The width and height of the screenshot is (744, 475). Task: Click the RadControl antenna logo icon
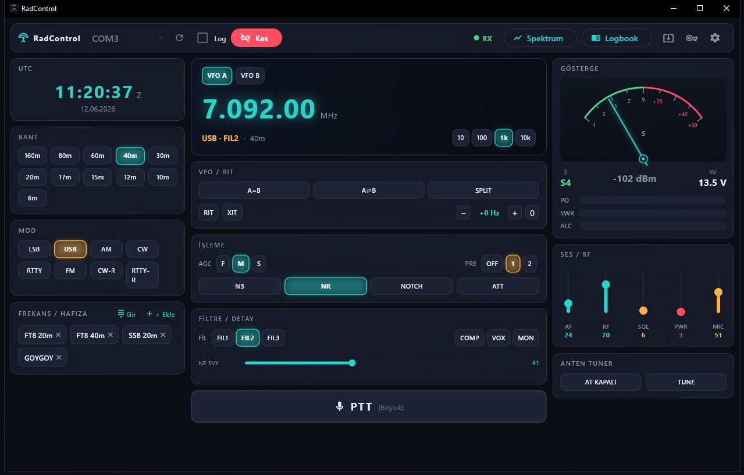[x=23, y=38]
